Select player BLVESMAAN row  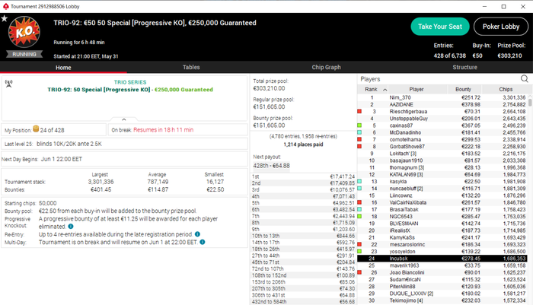pyautogui.click(x=442, y=224)
